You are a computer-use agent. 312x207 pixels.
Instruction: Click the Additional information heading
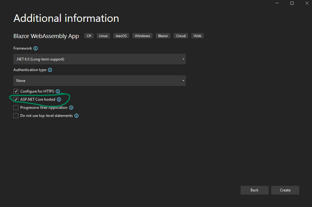coord(66,18)
